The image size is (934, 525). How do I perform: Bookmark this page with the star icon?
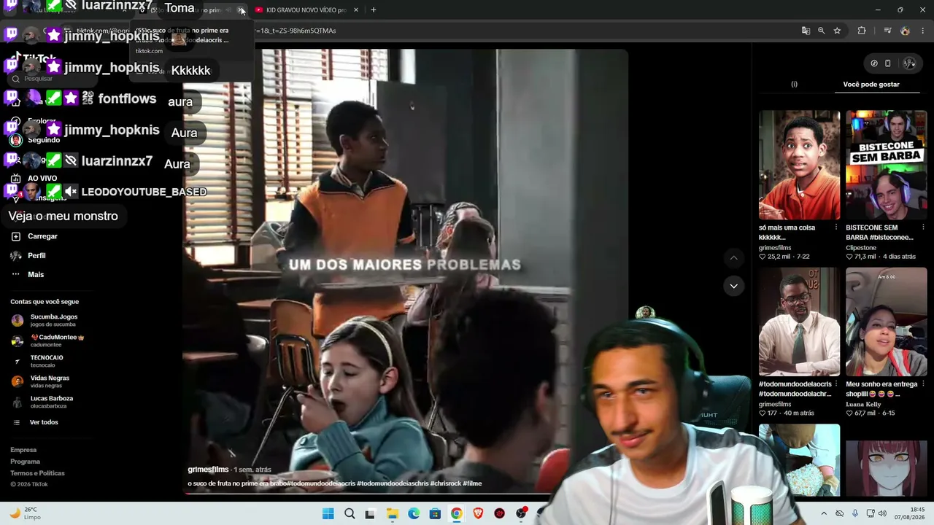tap(837, 31)
